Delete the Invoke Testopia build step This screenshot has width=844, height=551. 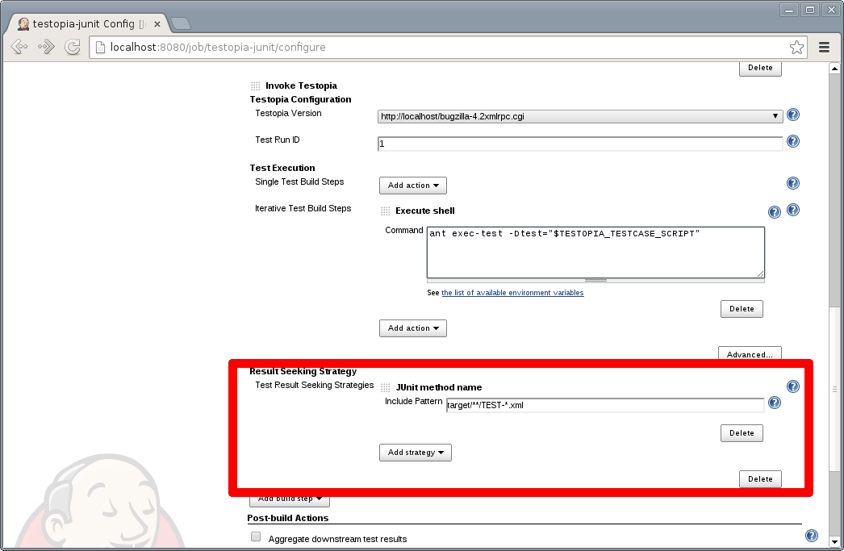760,479
